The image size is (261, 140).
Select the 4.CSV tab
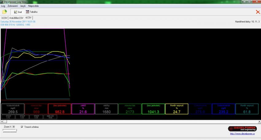(x=29, y=18)
